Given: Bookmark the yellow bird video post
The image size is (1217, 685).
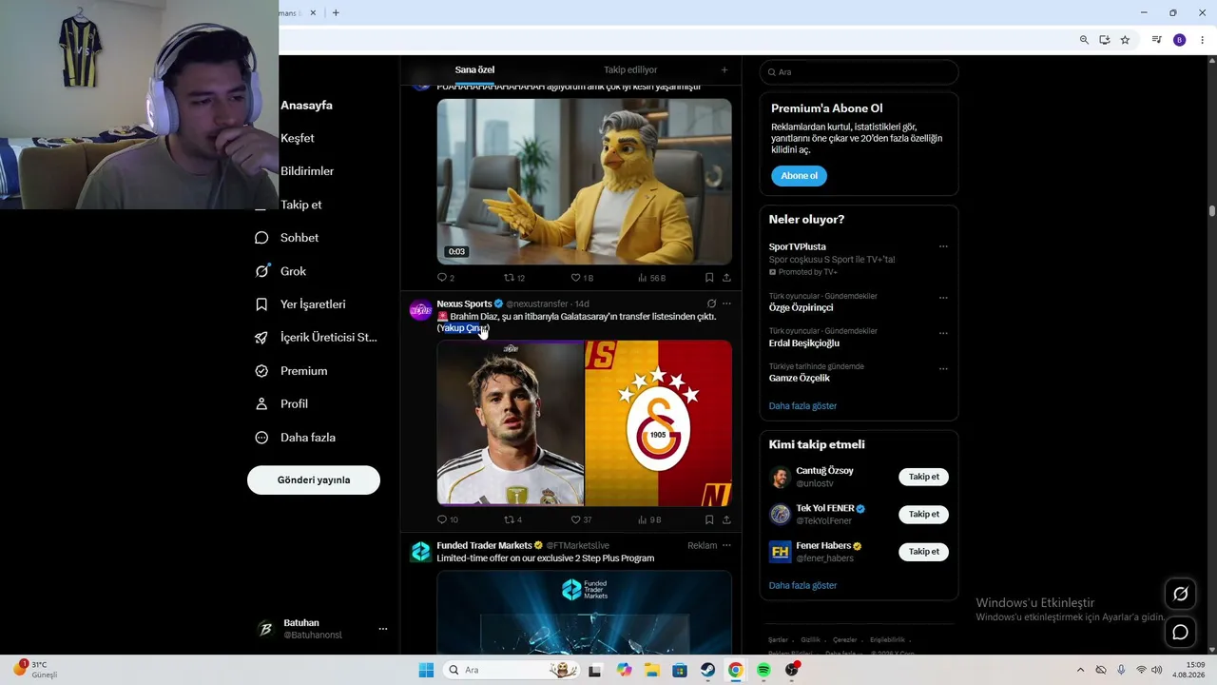Looking at the screenshot, I should tap(709, 278).
